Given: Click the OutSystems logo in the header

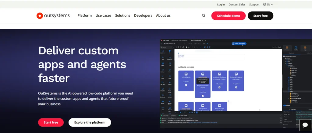Looking at the screenshot, I should click(x=53, y=16).
